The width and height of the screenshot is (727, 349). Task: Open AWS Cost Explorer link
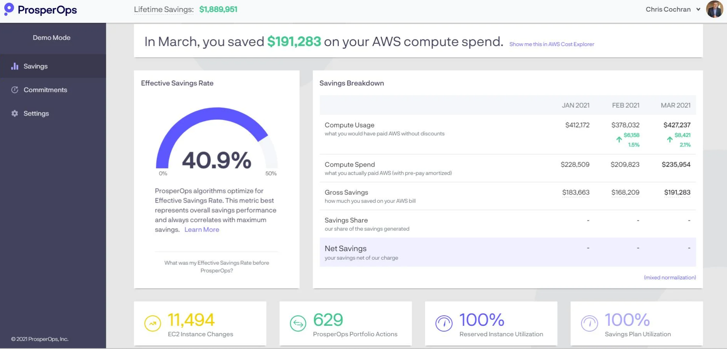click(x=552, y=44)
